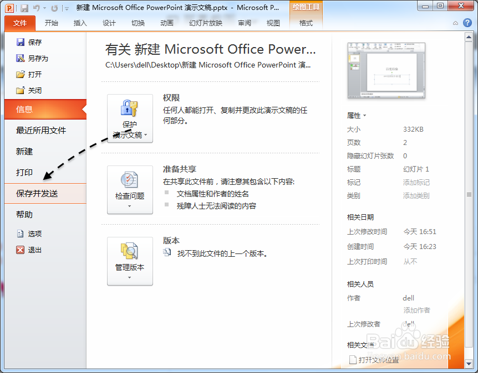Click the 从不 last printed value
Viewport: 478px width, 373px height.
[x=410, y=261]
